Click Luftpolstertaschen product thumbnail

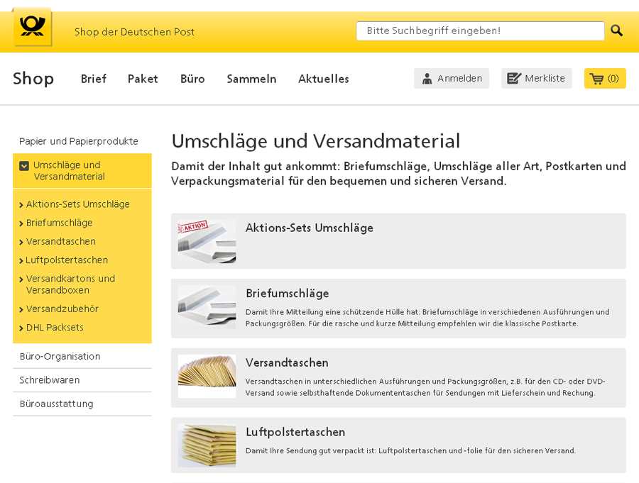pyautogui.click(x=207, y=445)
